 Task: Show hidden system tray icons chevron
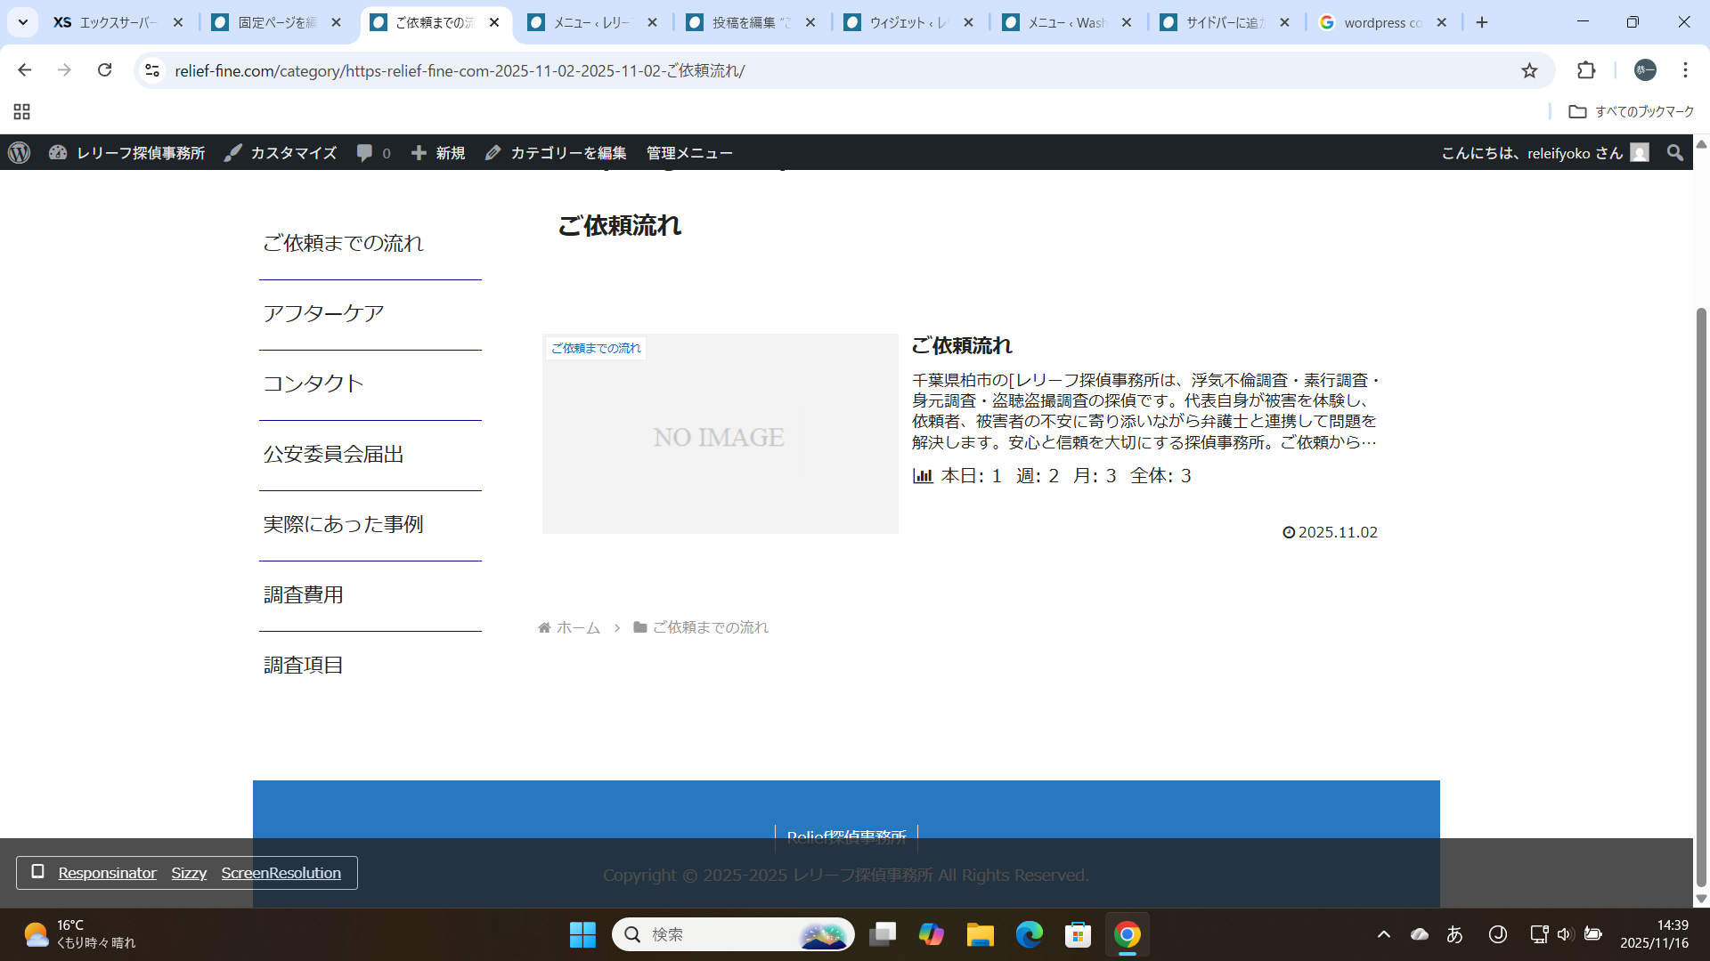click(1383, 934)
